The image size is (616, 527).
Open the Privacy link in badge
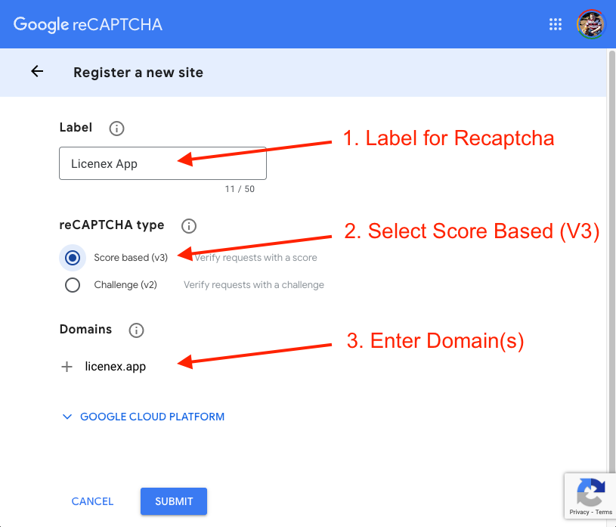pyautogui.click(x=579, y=513)
